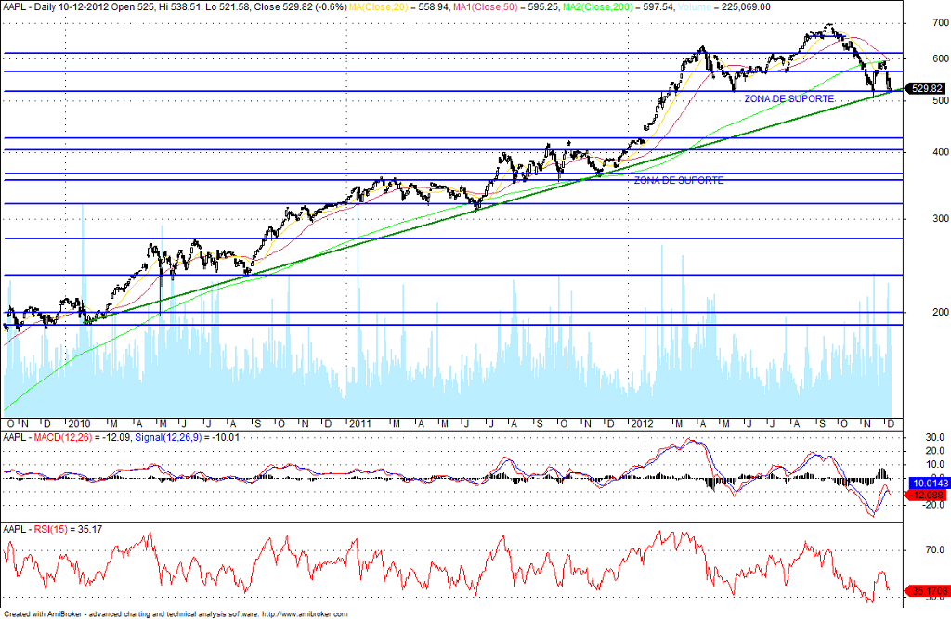Click the 600 price axis label
This screenshot has height=619, width=951.
(941, 58)
